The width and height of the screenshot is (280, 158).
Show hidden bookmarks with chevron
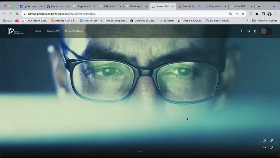pyautogui.click(x=248, y=21)
